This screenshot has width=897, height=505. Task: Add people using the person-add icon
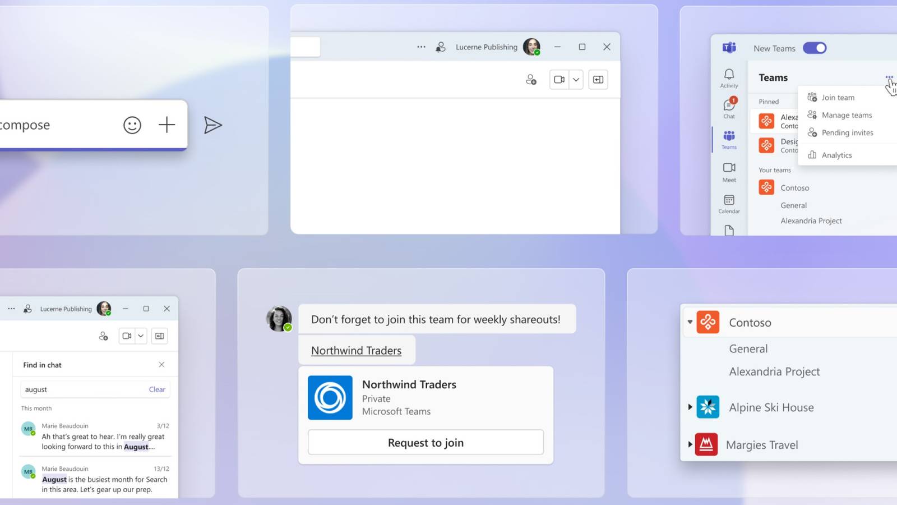[x=530, y=79]
